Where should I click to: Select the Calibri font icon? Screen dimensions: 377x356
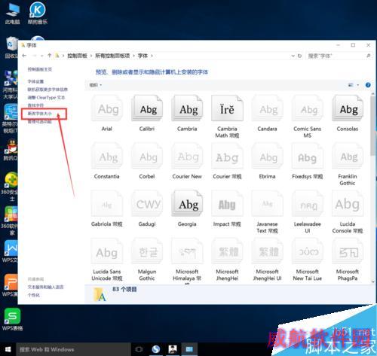[147, 108]
